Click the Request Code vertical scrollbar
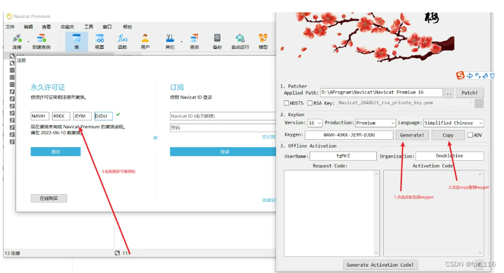504x273 pixels. pyautogui.click(x=376, y=213)
